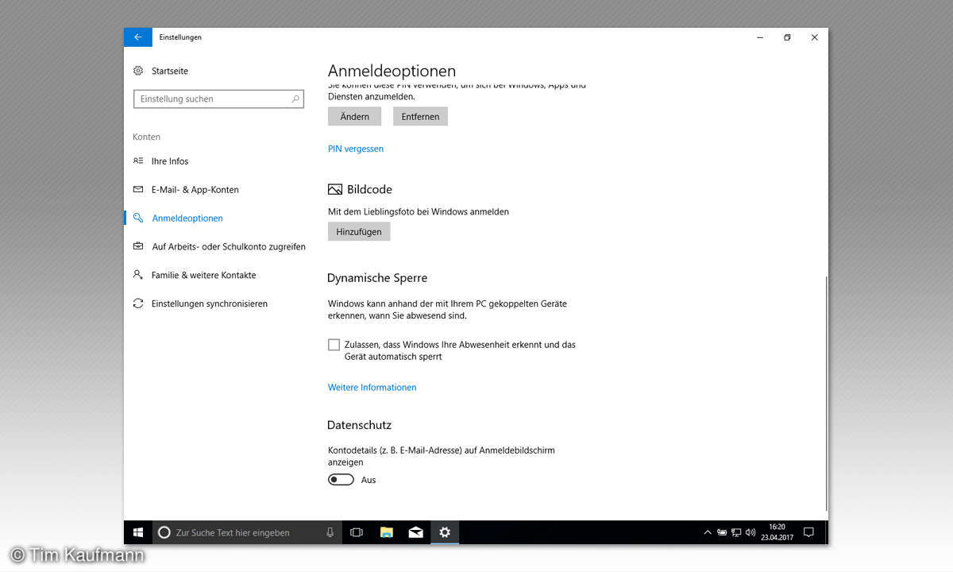Open 'Weitere Informationen' link
The width and height of the screenshot is (953, 572).
[372, 388]
